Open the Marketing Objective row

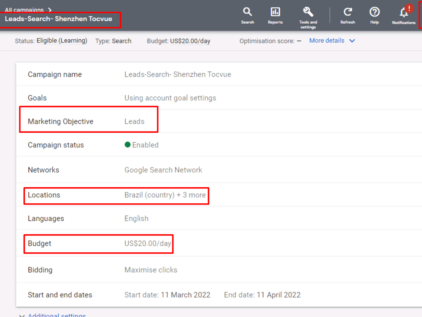(x=219, y=121)
